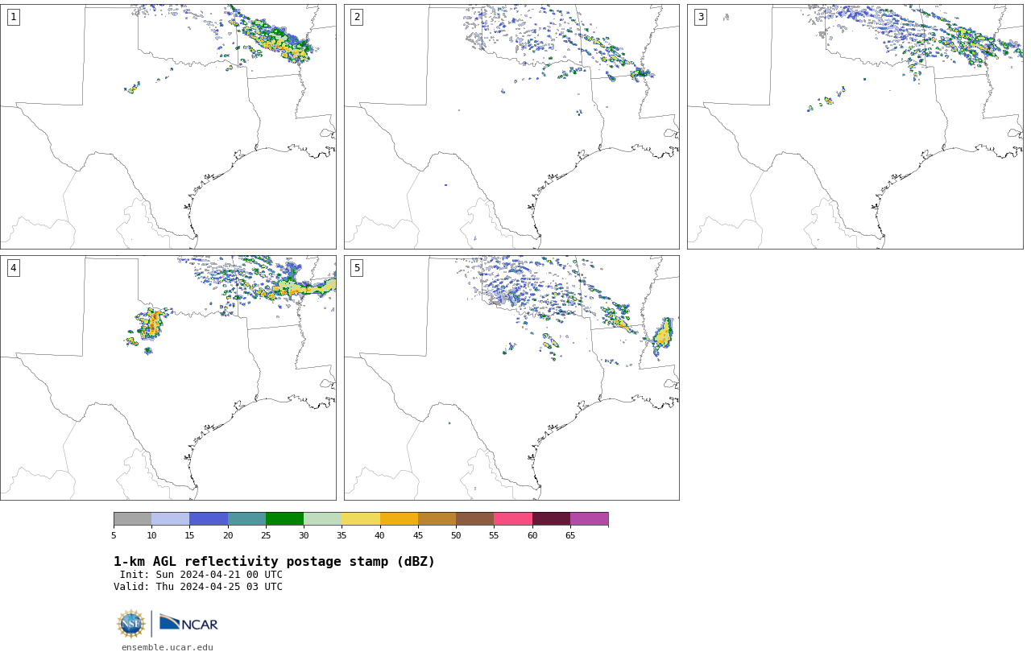Click the number 4 panel label
This screenshot has width=1031, height=656.
pyautogui.click(x=13, y=268)
